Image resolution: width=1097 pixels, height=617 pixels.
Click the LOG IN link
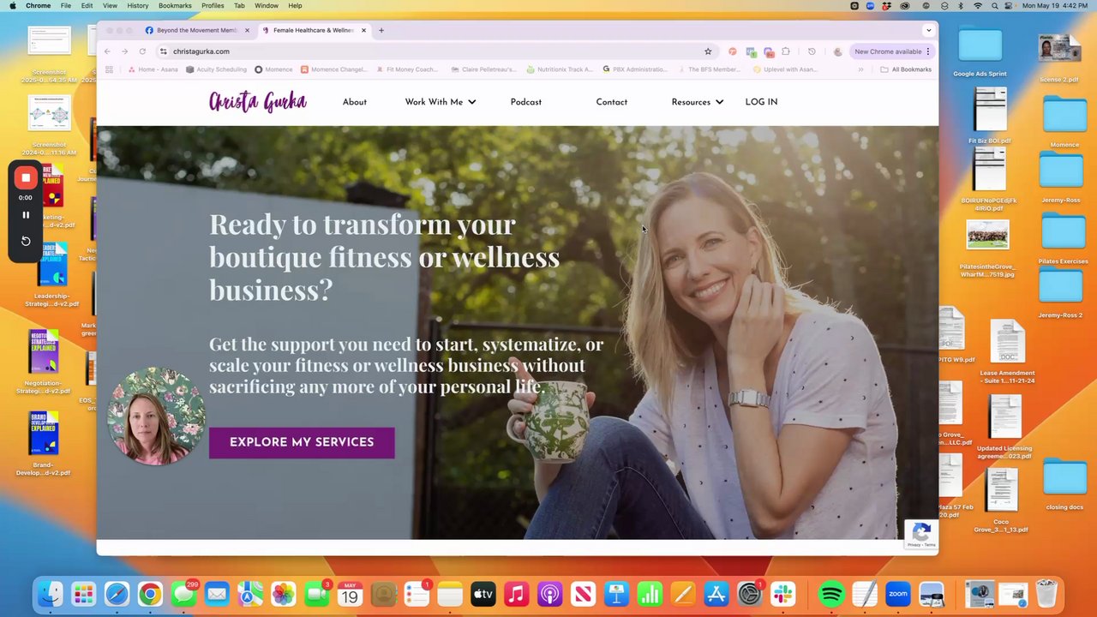pyautogui.click(x=761, y=102)
